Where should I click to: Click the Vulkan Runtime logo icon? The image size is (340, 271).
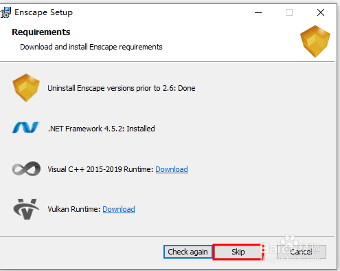tap(26, 209)
